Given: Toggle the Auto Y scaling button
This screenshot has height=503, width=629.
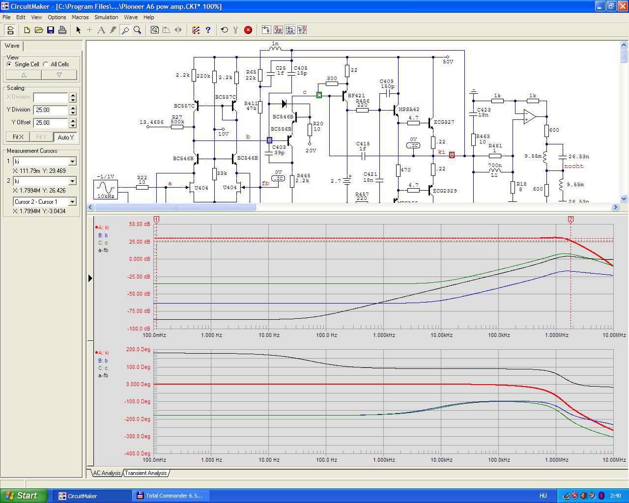Looking at the screenshot, I should click(65, 137).
